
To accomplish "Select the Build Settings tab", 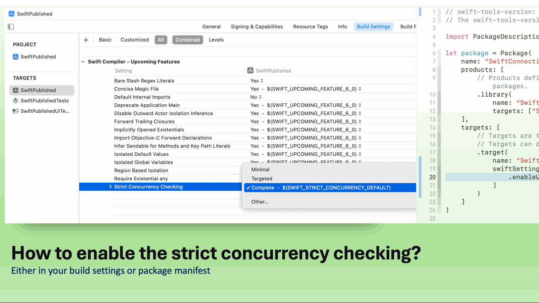I will 374,27.
